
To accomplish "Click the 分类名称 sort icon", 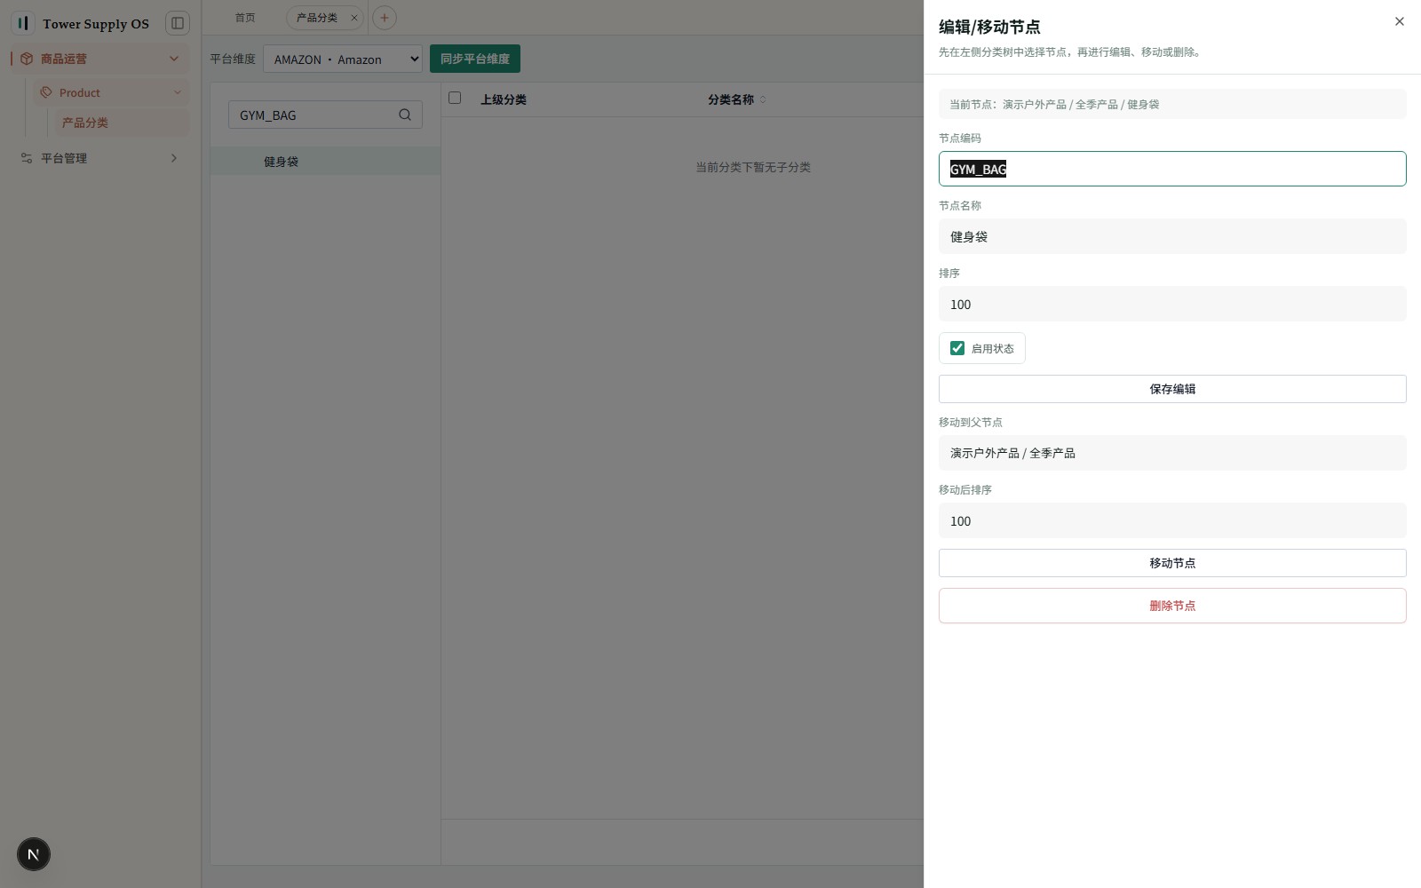I will point(763,99).
